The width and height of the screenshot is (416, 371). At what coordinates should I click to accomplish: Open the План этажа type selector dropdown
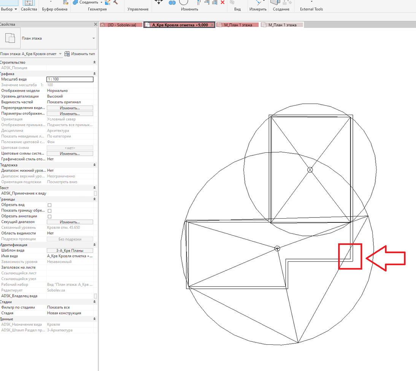pyautogui.click(x=94, y=38)
